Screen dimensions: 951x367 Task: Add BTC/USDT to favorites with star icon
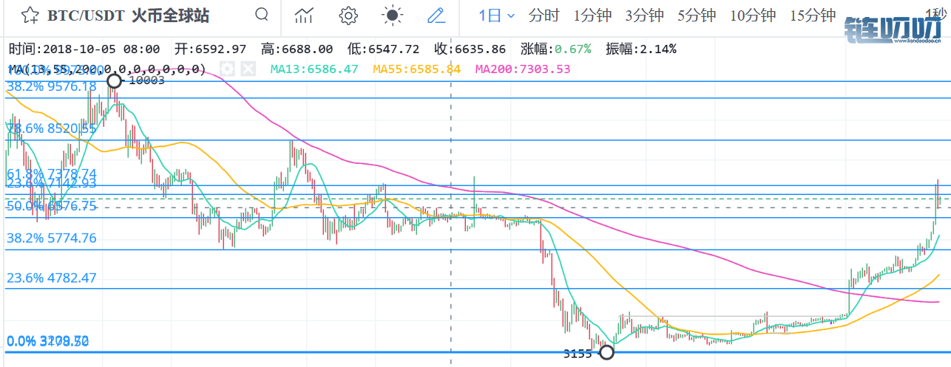[x=29, y=15]
